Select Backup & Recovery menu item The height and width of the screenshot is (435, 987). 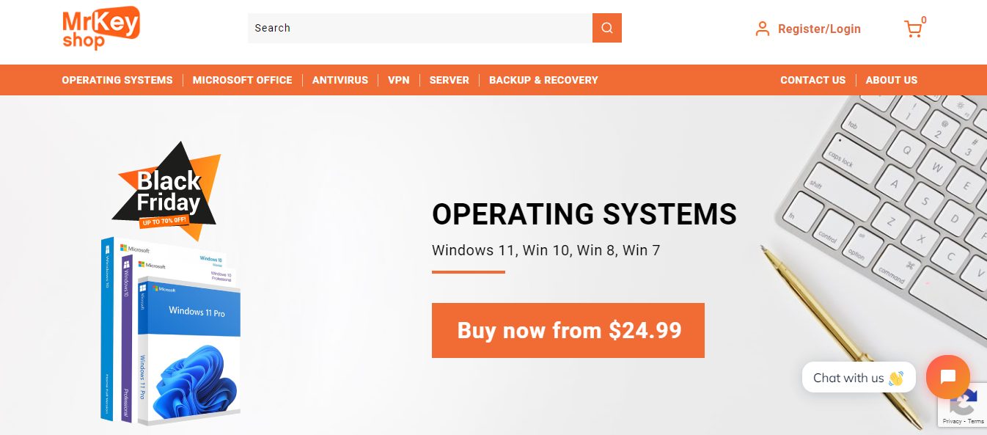[543, 80]
